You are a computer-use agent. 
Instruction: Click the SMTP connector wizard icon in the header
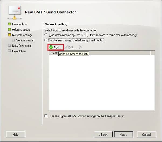pyautogui.click(x=14, y=12)
